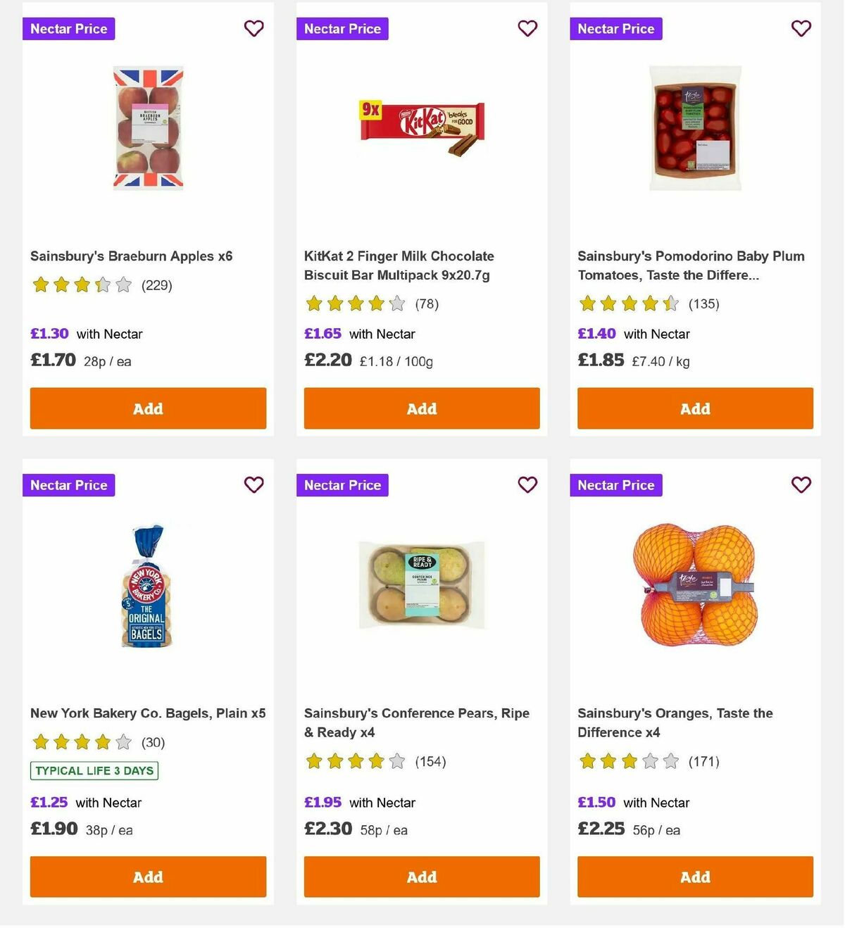The height and width of the screenshot is (928, 845).
Task: Toggle the favorite heart on the tomatoes card
Action: [801, 28]
